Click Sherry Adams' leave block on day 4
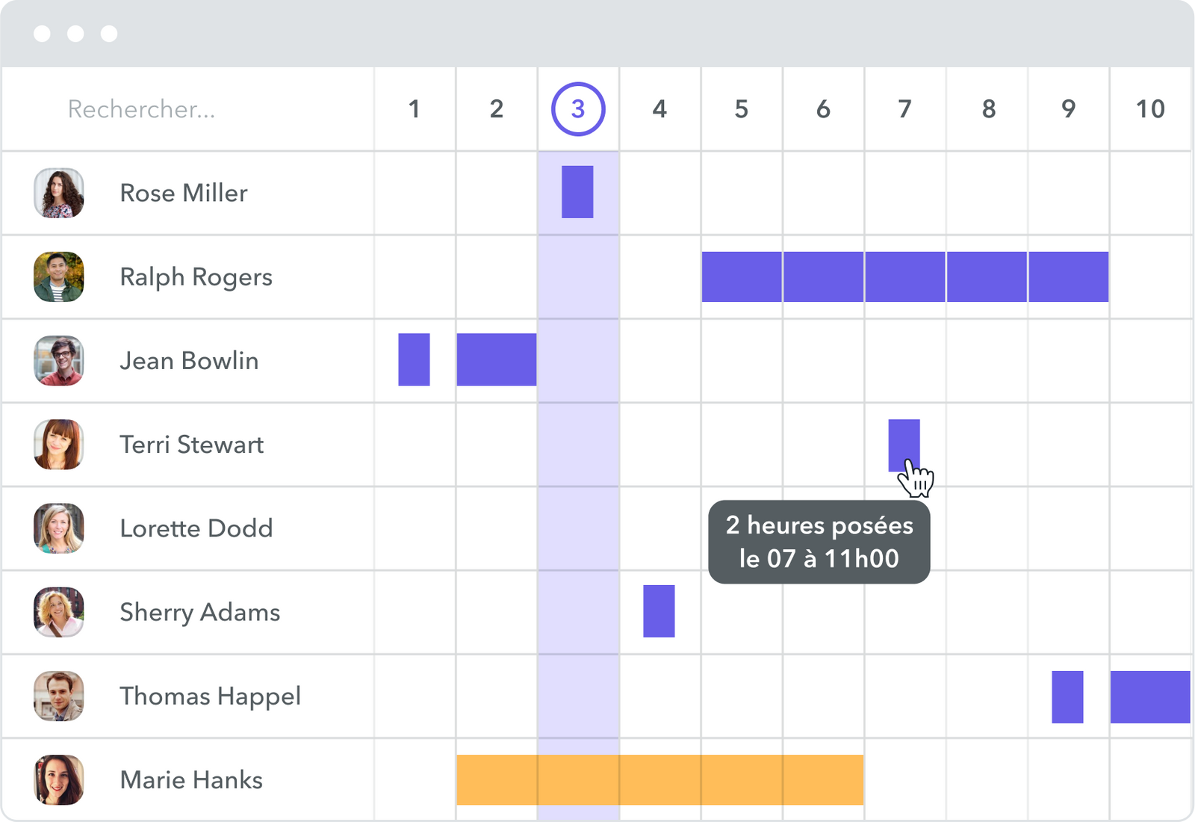This screenshot has width=1195, height=822. [659, 611]
